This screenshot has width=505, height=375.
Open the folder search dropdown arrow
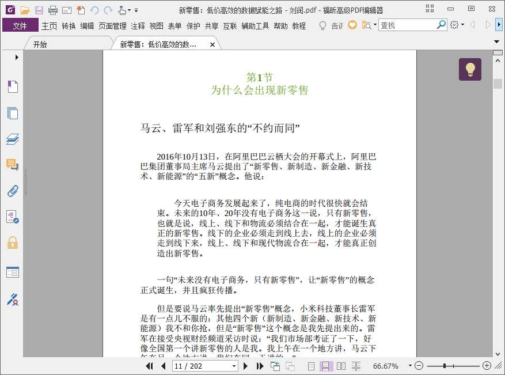375,25
